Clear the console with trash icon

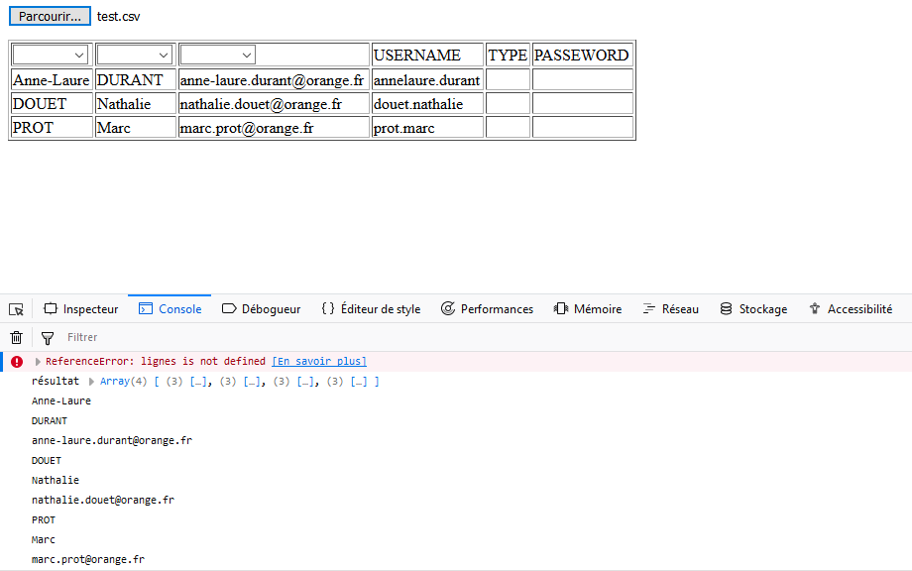(16, 337)
